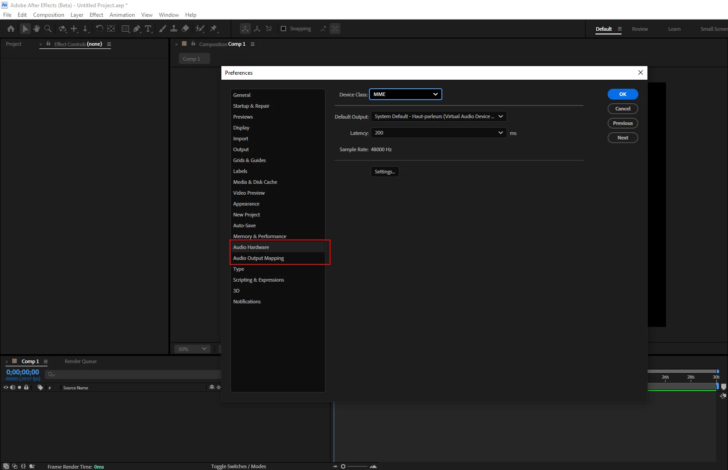Click the video eye column switch
The height and width of the screenshot is (470, 728).
click(6, 388)
